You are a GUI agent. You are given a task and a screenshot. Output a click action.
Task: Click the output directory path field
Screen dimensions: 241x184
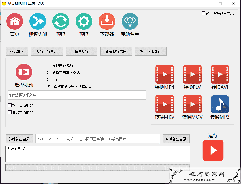click(98, 139)
